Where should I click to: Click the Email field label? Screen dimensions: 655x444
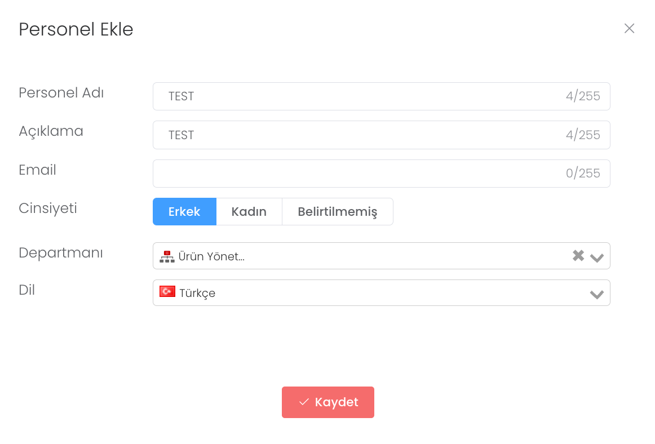tap(37, 170)
